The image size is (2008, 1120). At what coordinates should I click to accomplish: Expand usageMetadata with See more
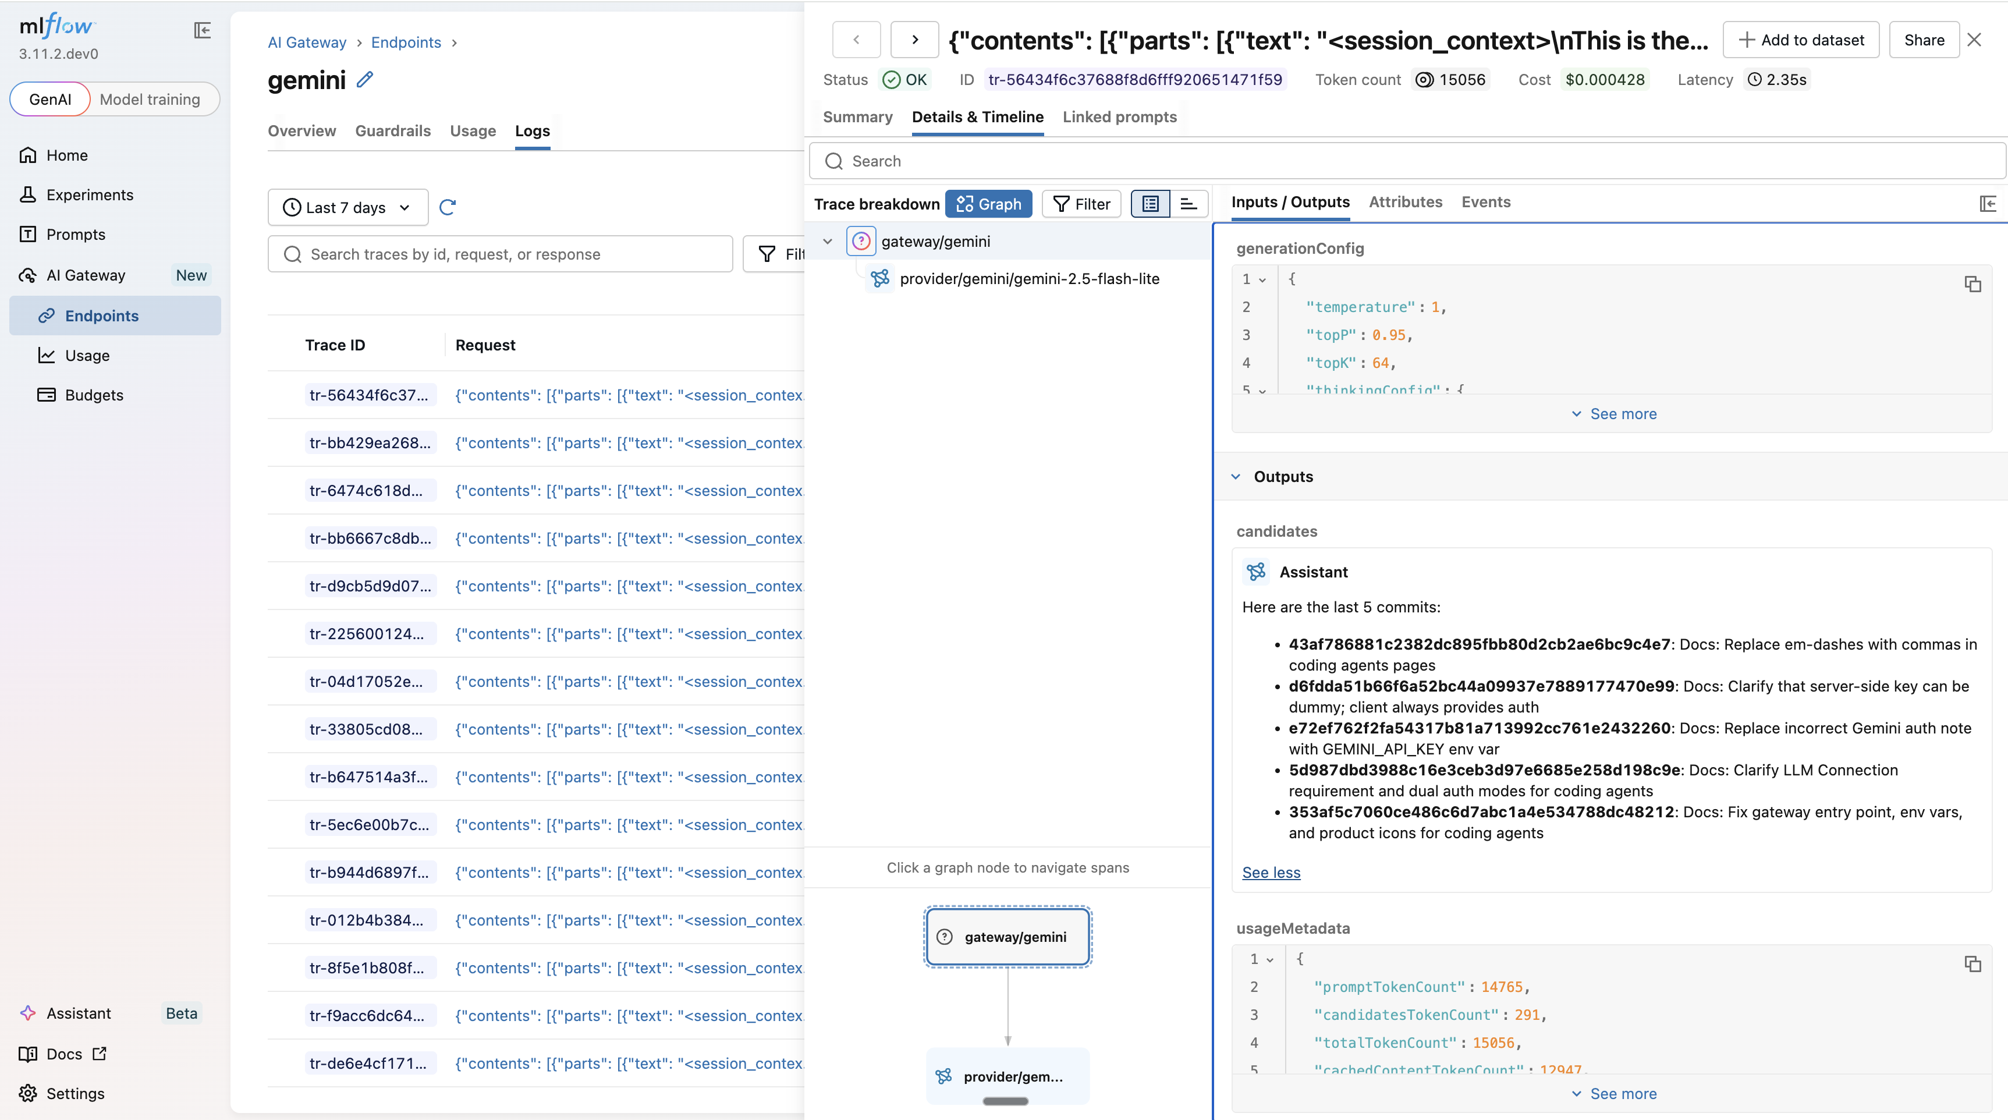[x=1613, y=1093]
